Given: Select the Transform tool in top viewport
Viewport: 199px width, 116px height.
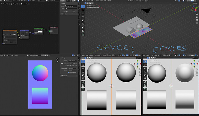Looking at the screenshot, I should [x=83, y=24].
